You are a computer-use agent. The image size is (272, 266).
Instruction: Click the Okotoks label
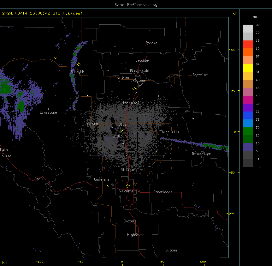point(130,221)
